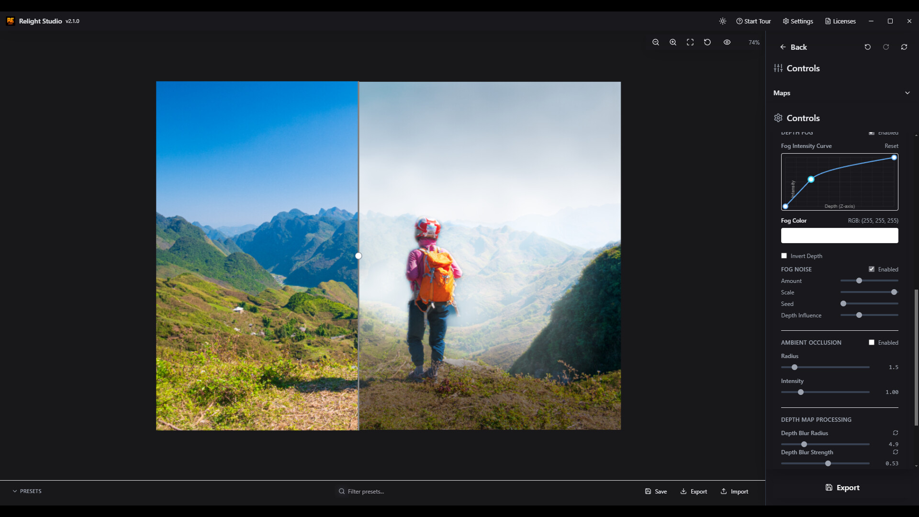Enable Invert Depth
919x517 pixels.
pos(784,256)
